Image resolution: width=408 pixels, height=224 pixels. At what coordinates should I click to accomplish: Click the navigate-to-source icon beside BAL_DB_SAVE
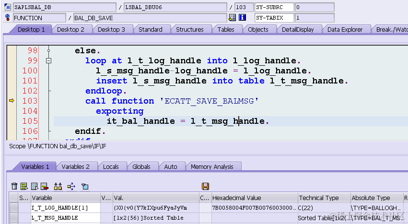pos(232,18)
